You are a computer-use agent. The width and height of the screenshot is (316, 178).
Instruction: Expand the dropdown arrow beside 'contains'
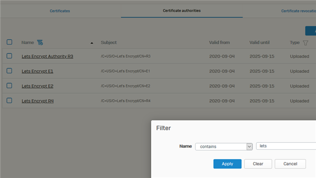click(249, 146)
